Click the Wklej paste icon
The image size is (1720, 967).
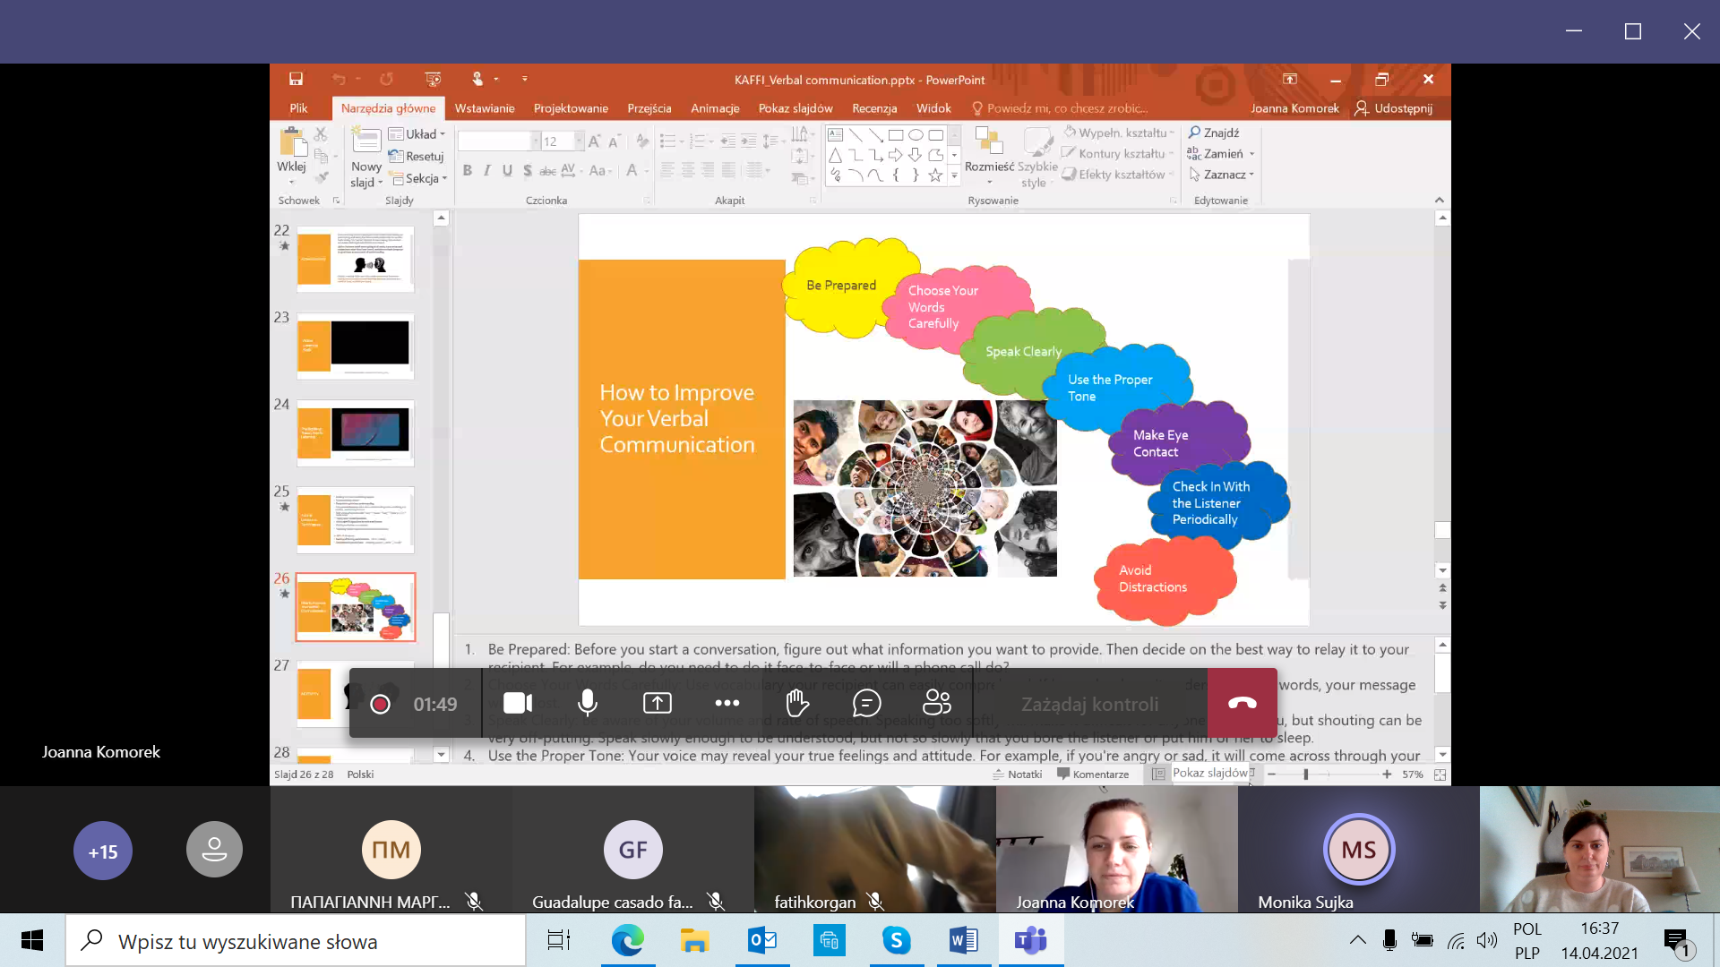click(291, 143)
